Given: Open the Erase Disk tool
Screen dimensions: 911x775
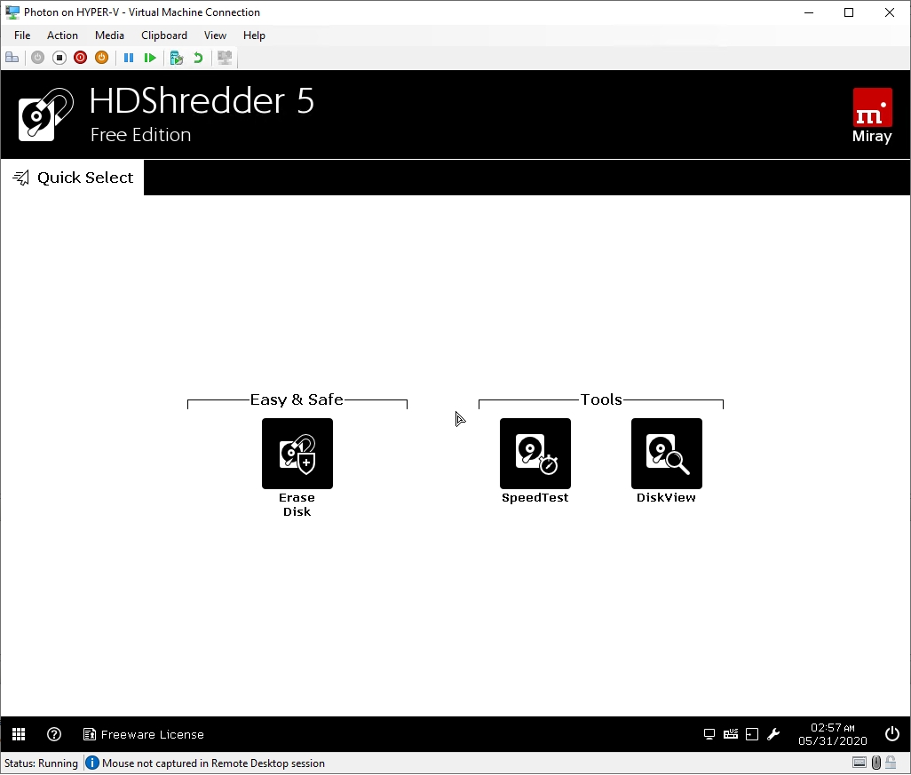Looking at the screenshot, I should [x=297, y=453].
